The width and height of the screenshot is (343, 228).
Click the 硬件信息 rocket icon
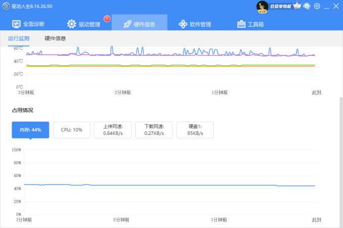pos(127,24)
